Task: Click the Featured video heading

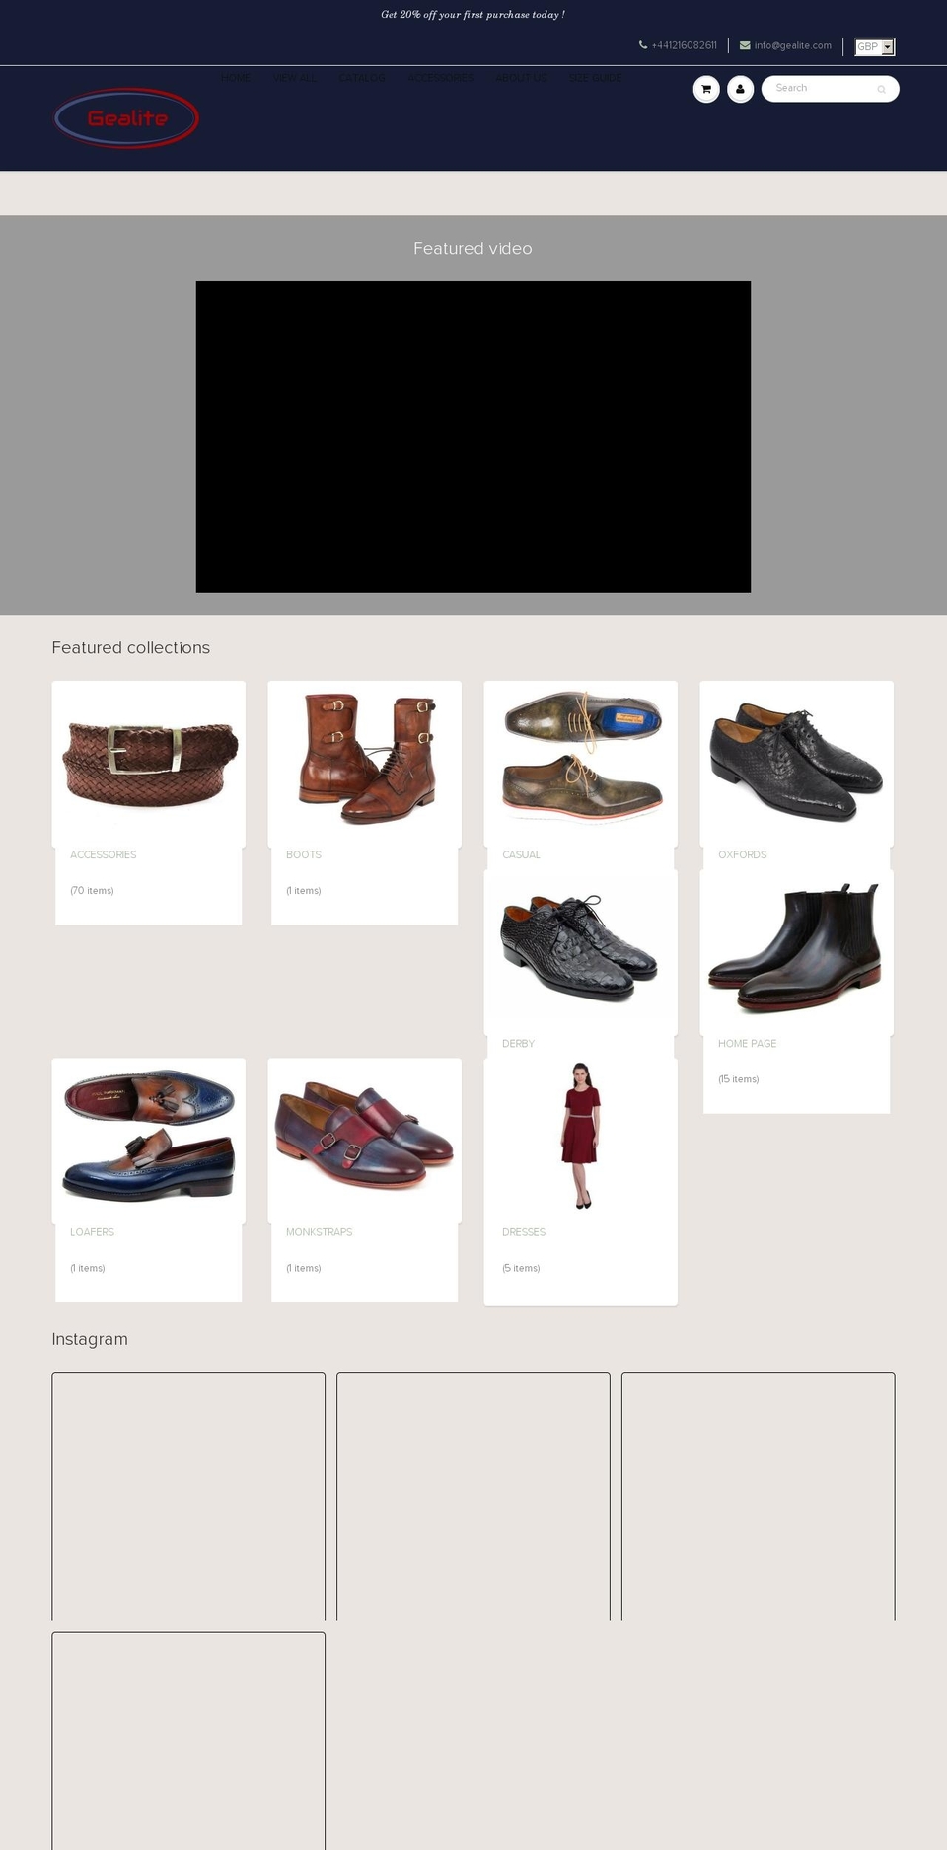Action: (473, 249)
